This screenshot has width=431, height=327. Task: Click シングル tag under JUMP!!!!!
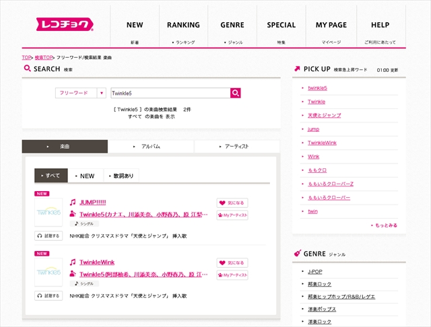84,224
